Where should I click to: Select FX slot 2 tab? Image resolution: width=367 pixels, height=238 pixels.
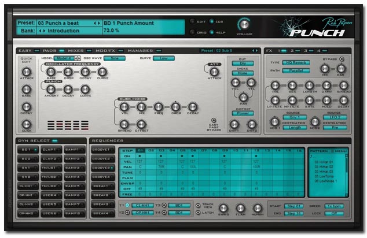point(295,51)
